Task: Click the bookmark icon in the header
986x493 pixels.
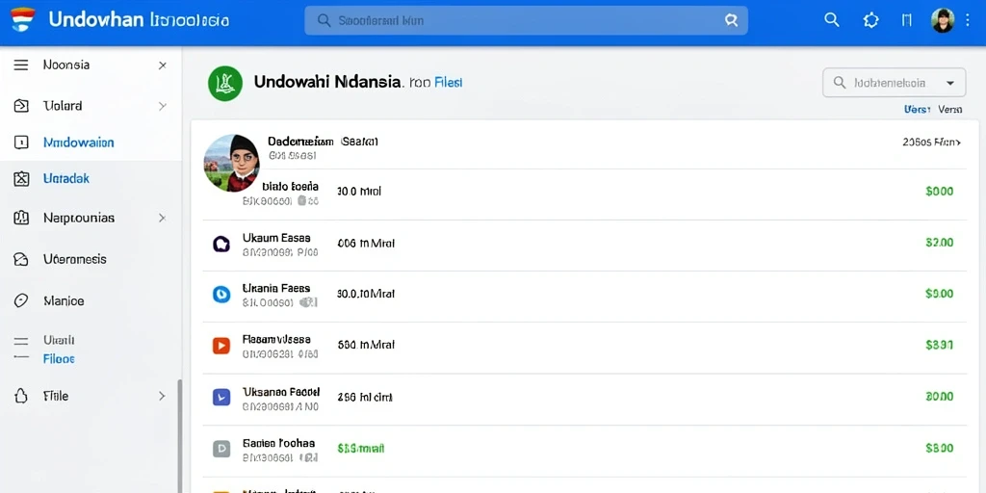Action: click(x=906, y=20)
